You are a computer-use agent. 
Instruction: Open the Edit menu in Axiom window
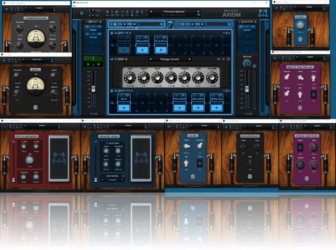click(x=74, y=6)
